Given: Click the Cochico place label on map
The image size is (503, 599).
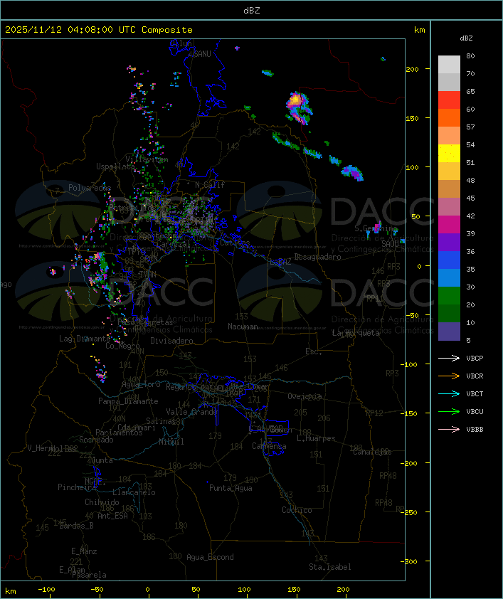Looking at the screenshot, I should coord(297,510).
